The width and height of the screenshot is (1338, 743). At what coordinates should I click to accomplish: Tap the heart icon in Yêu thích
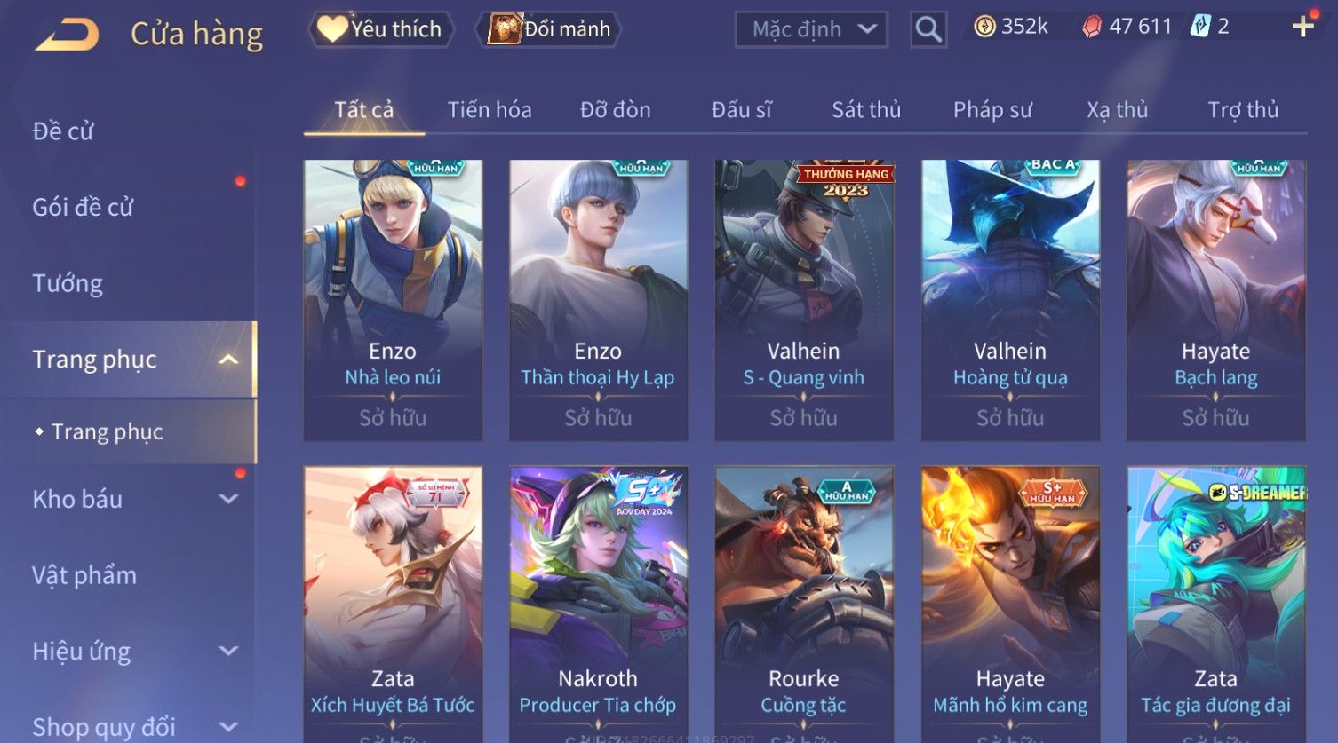pos(332,29)
